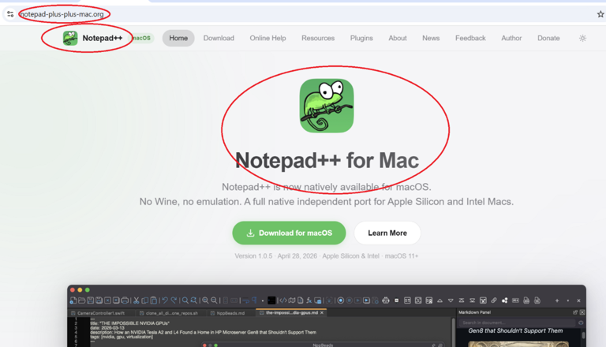Open the small dropdown arrow at the toolbar's right end
Viewport: 606px width, 347px height.
coord(568,300)
